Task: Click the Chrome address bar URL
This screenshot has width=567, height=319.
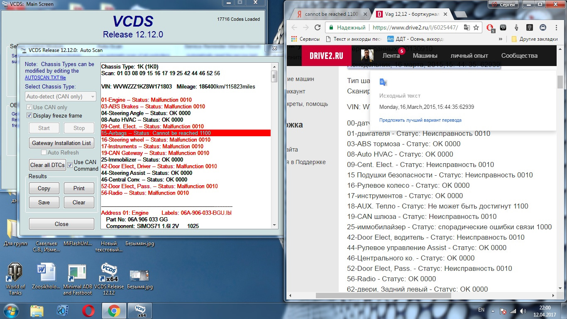Action: [x=415, y=27]
